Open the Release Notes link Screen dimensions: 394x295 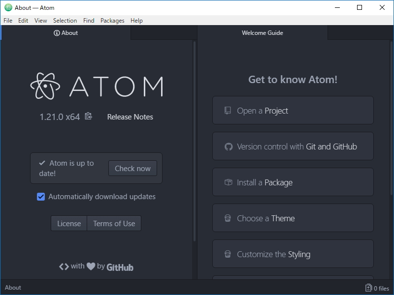(x=130, y=117)
